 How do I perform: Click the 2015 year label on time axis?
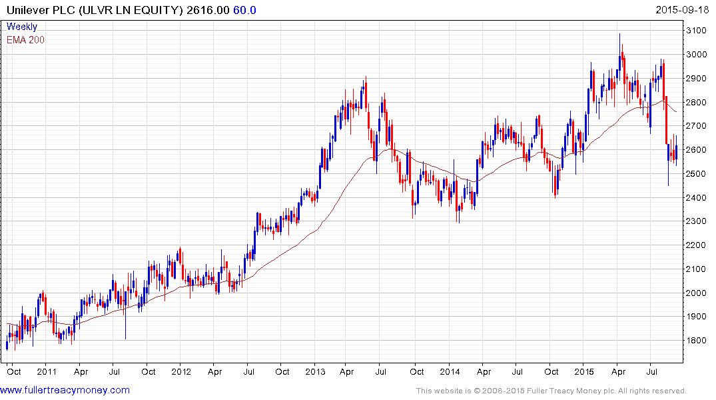[584, 371]
